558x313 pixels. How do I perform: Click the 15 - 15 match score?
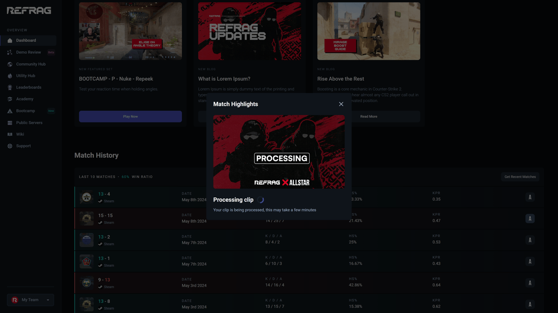click(106, 216)
